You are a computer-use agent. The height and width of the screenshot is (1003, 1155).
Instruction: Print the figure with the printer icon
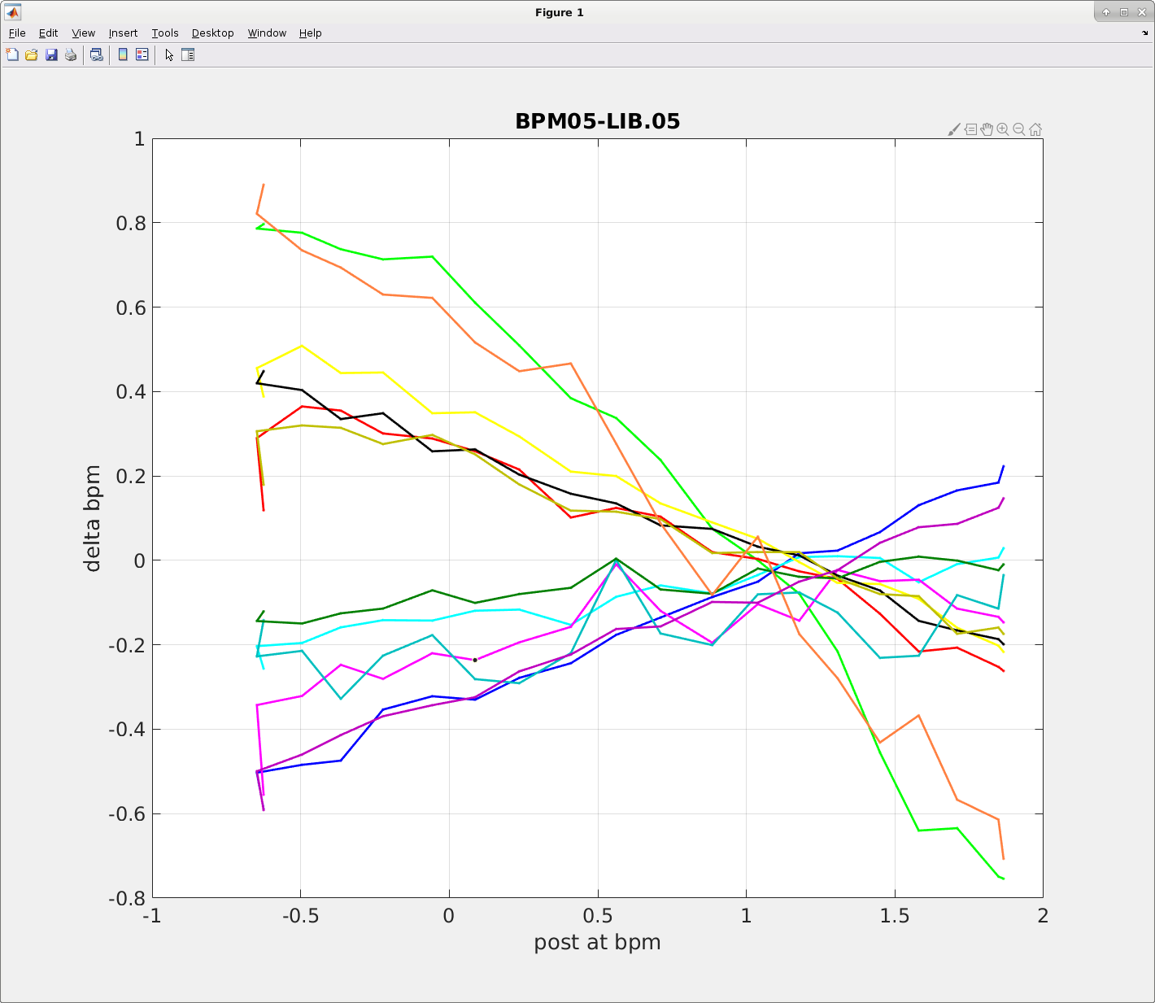71,55
